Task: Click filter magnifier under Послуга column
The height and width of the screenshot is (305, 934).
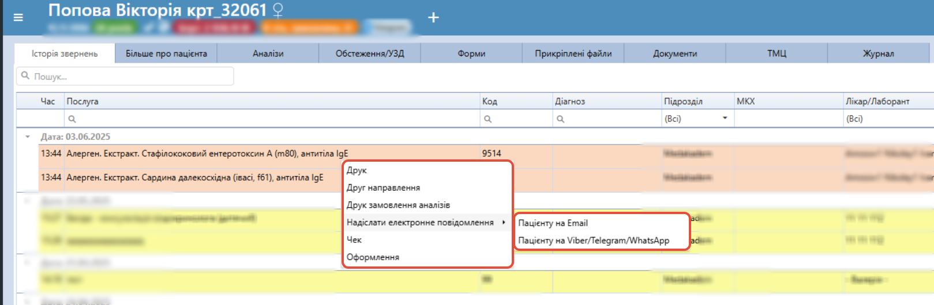Action: point(72,119)
